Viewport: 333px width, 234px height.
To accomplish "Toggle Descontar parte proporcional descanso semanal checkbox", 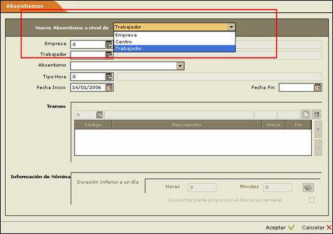I will coord(312,200).
